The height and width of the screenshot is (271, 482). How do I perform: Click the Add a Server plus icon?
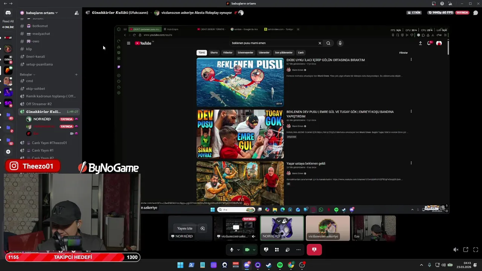coord(8,152)
